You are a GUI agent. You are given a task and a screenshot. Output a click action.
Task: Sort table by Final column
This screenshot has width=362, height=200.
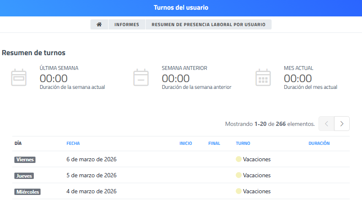(x=214, y=144)
